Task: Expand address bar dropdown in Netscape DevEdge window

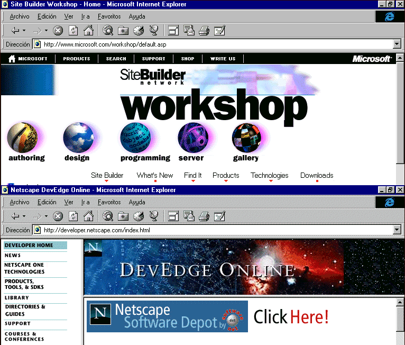Action: coord(397,230)
